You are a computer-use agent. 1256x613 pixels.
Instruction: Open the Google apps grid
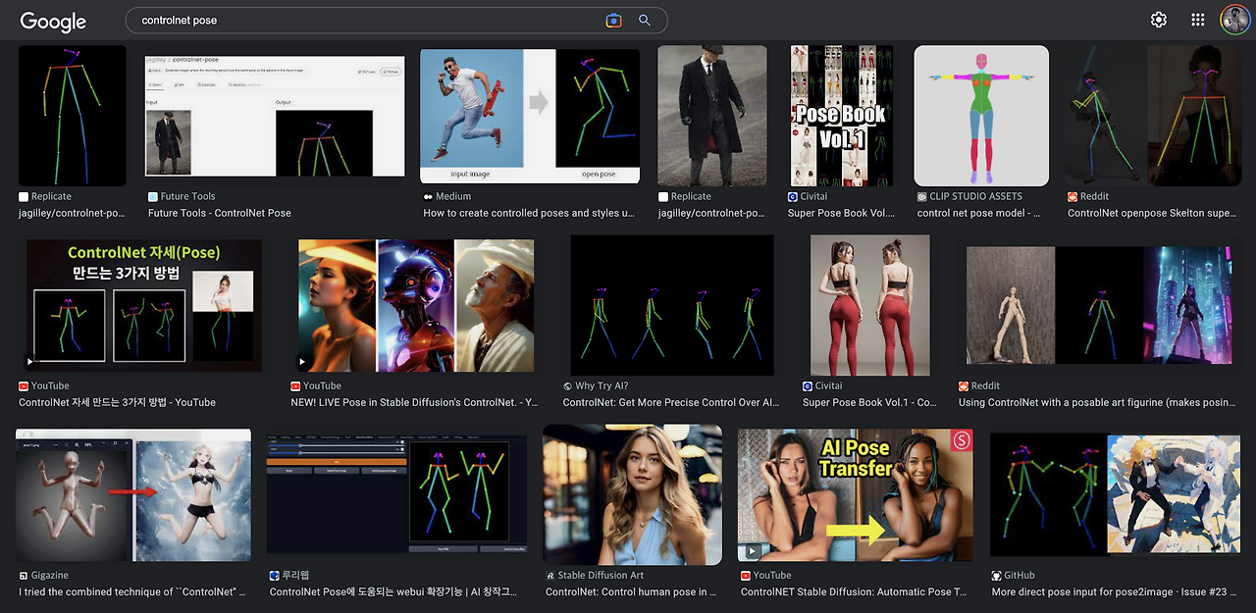[x=1197, y=20]
